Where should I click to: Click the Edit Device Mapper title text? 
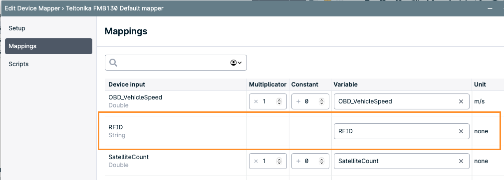[x=84, y=8]
